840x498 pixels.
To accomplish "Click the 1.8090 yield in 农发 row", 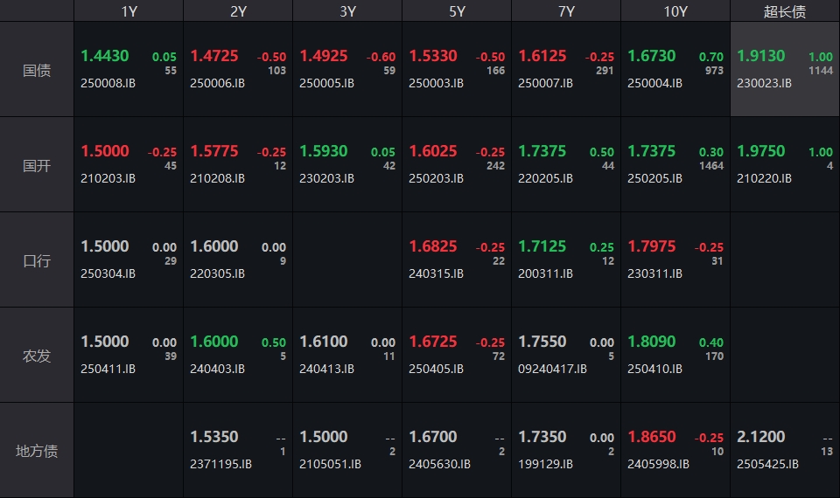I will coord(652,342).
